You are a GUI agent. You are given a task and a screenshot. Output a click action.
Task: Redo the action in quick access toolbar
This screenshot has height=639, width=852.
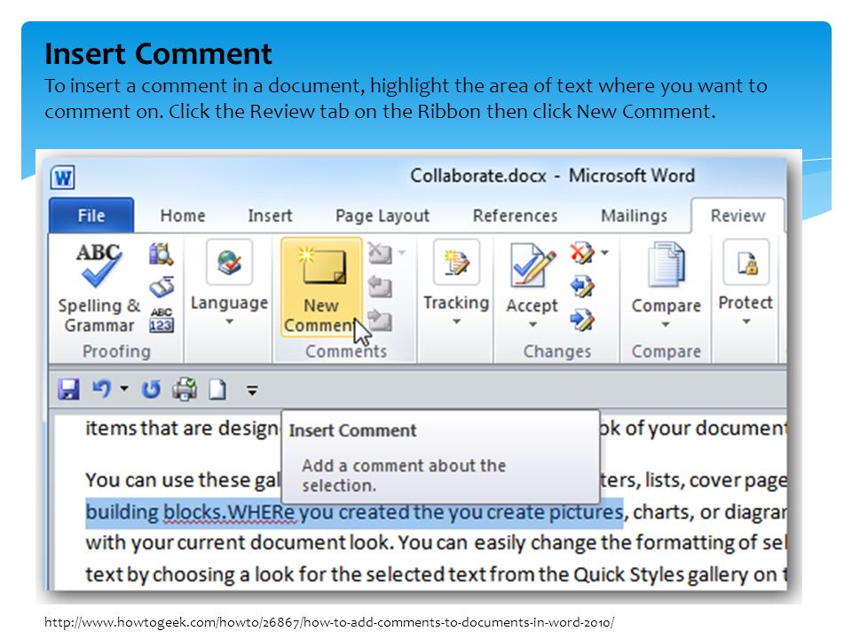point(151,389)
